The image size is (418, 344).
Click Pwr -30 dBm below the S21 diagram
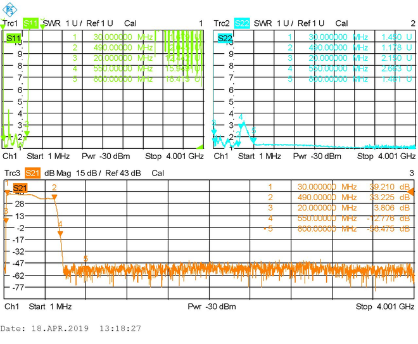pyautogui.click(x=212, y=307)
